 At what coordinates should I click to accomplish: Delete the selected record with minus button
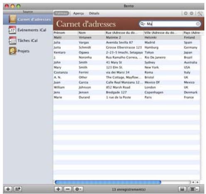pyautogui.click(x=68, y=189)
